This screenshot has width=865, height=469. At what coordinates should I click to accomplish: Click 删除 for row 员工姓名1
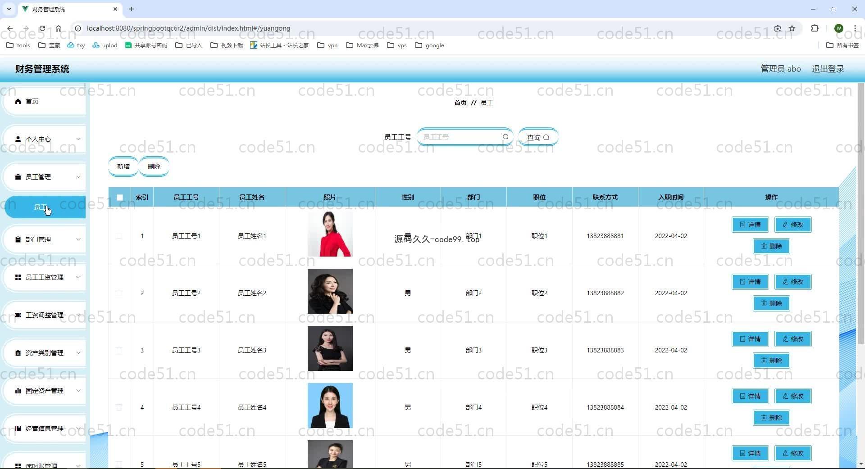pos(771,246)
